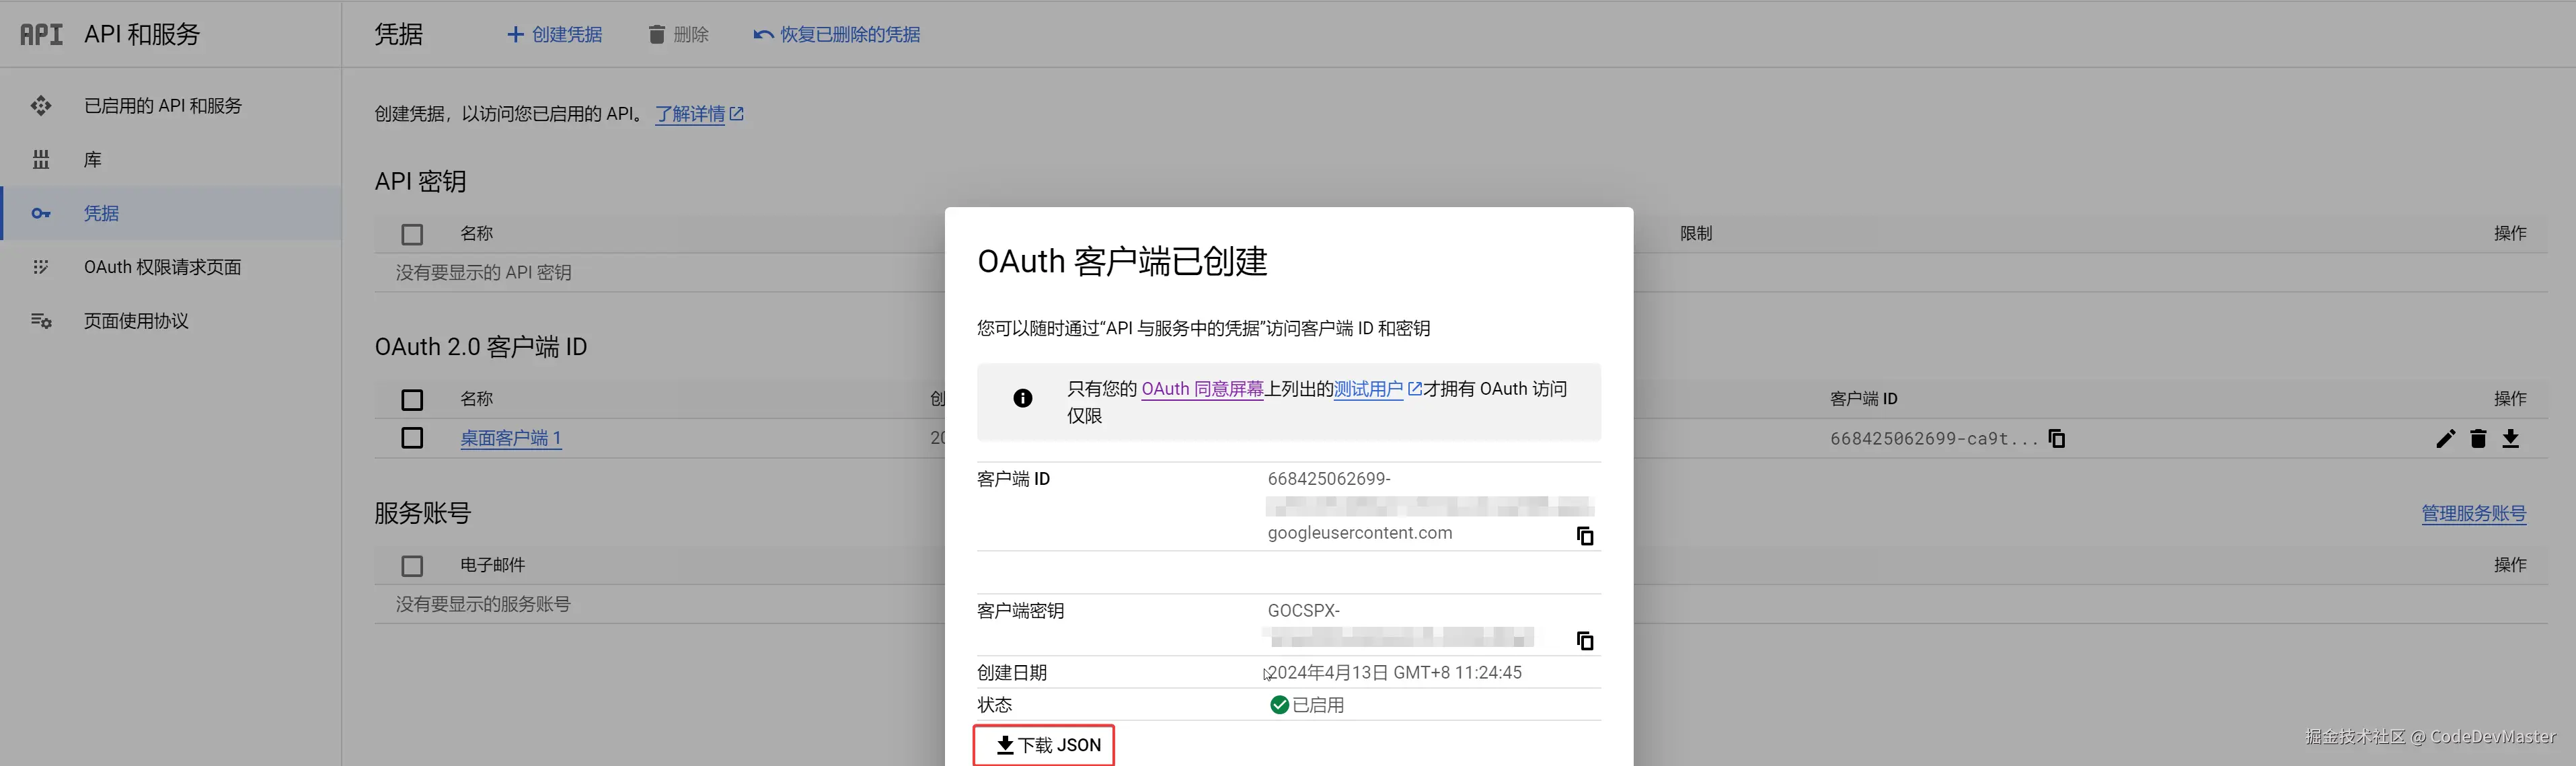
Task: Click the API logo in the sidebar header
Action: [41, 34]
